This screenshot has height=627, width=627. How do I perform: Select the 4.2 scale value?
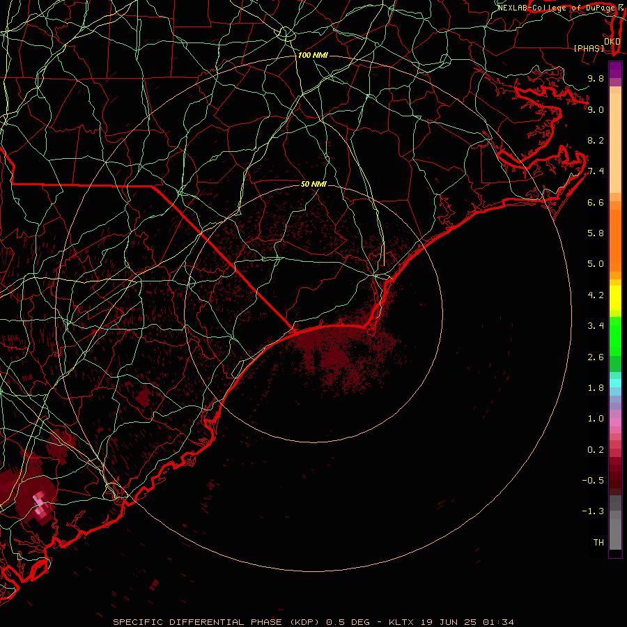click(x=596, y=295)
